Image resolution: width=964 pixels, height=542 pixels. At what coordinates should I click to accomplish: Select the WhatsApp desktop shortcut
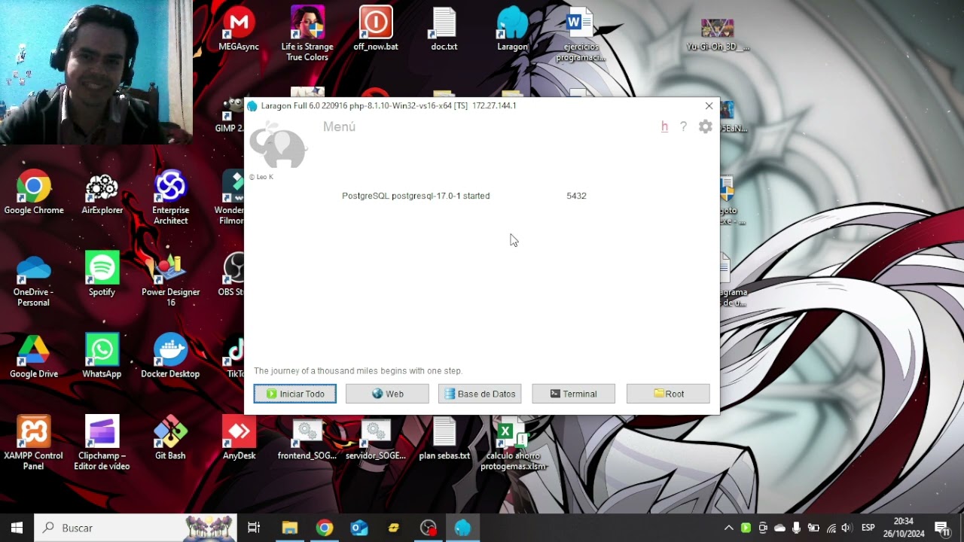point(102,357)
